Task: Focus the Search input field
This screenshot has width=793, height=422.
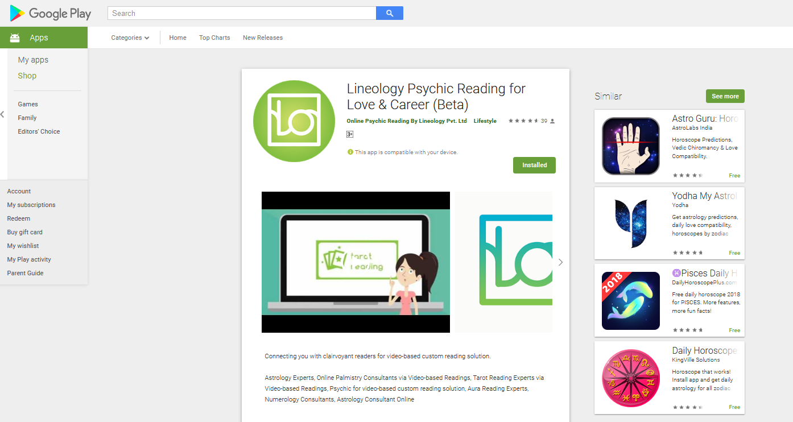Action: [x=242, y=13]
